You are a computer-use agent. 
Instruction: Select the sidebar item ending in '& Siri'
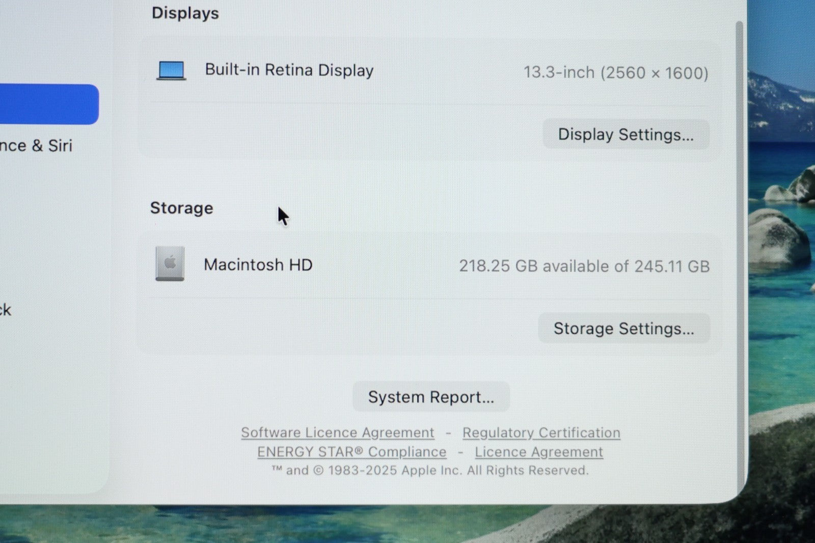point(36,146)
